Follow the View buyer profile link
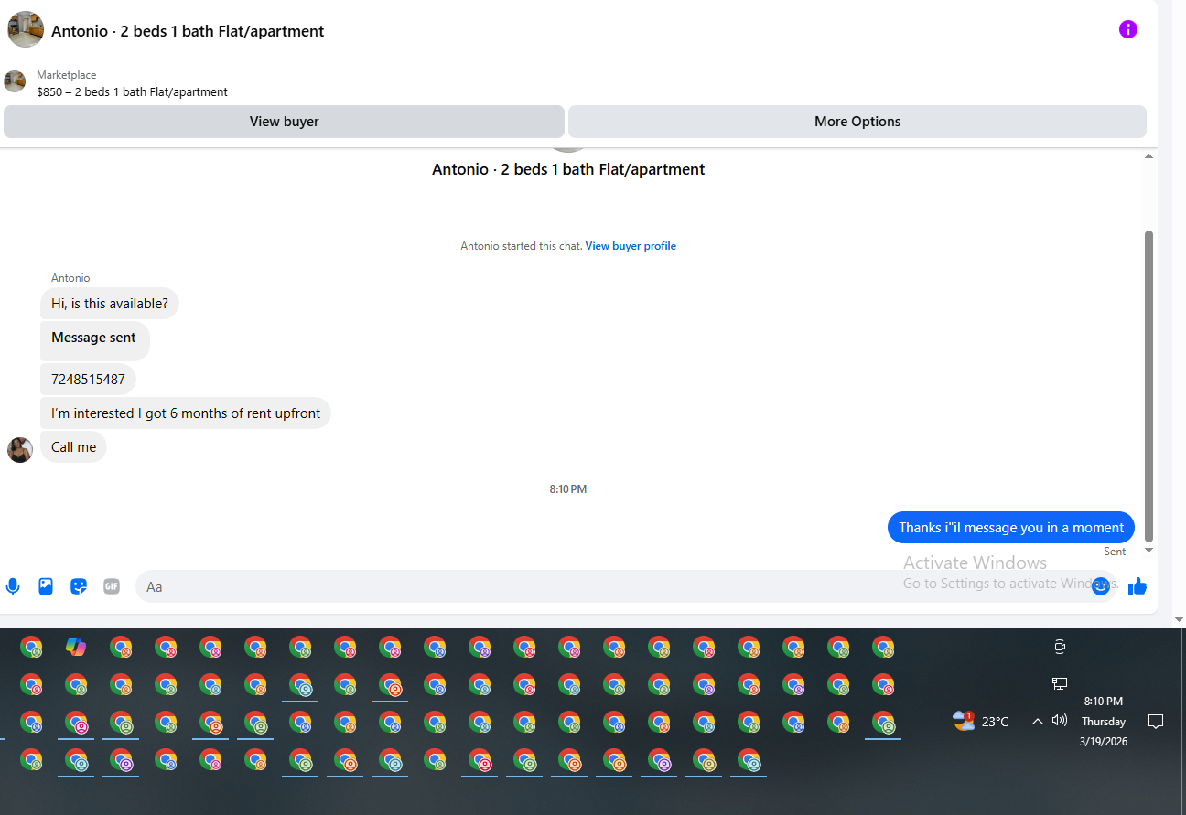The width and height of the screenshot is (1186, 815). [x=631, y=246]
